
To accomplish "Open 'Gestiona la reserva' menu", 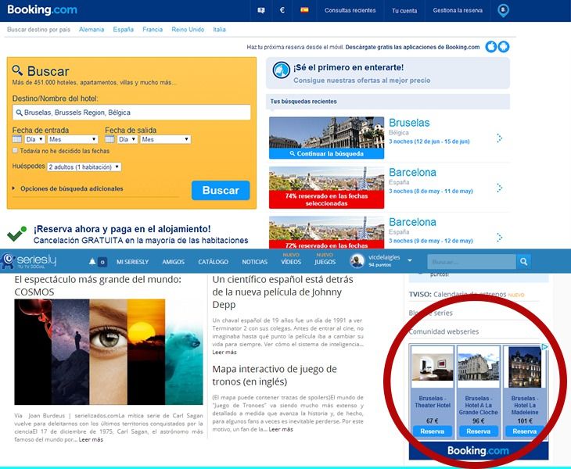I will click(458, 10).
